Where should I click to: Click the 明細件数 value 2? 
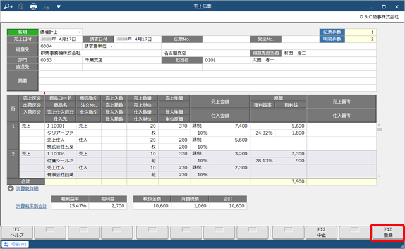(x=361, y=39)
